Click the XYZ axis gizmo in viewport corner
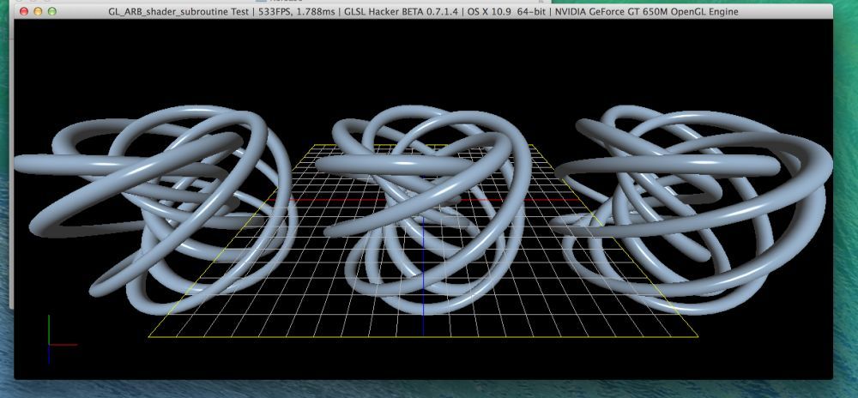858x398 pixels. tap(61, 339)
